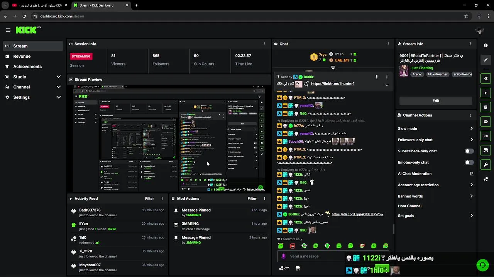The height and width of the screenshot is (277, 494).
Task: Toggle Subscribers-only chat switch
Action: click(x=469, y=151)
